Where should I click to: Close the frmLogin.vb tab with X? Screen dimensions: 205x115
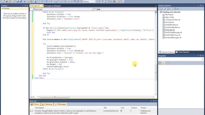coord(42,6)
